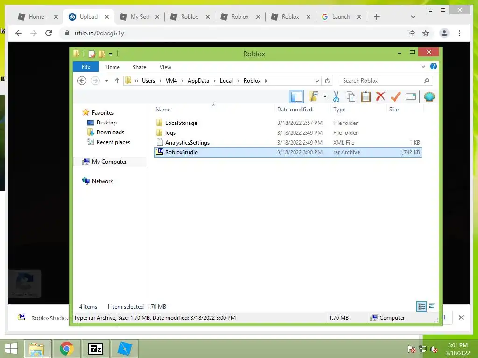This screenshot has width=478, height=358.
Task: Click Users in the address breadcrumb
Action: 148,81
